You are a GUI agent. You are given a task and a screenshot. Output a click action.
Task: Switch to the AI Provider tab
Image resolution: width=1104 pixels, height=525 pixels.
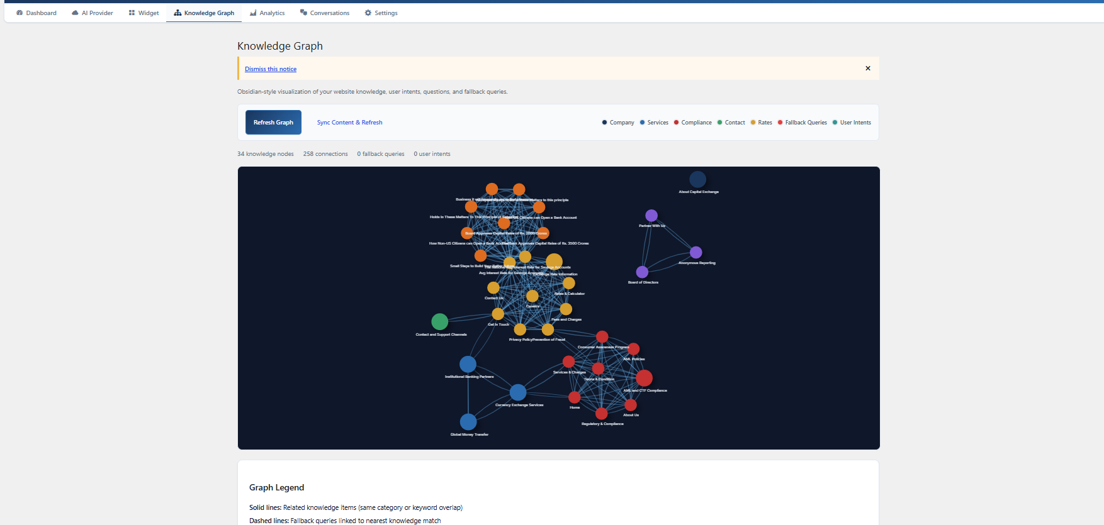pyautogui.click(x=93, y=13)
